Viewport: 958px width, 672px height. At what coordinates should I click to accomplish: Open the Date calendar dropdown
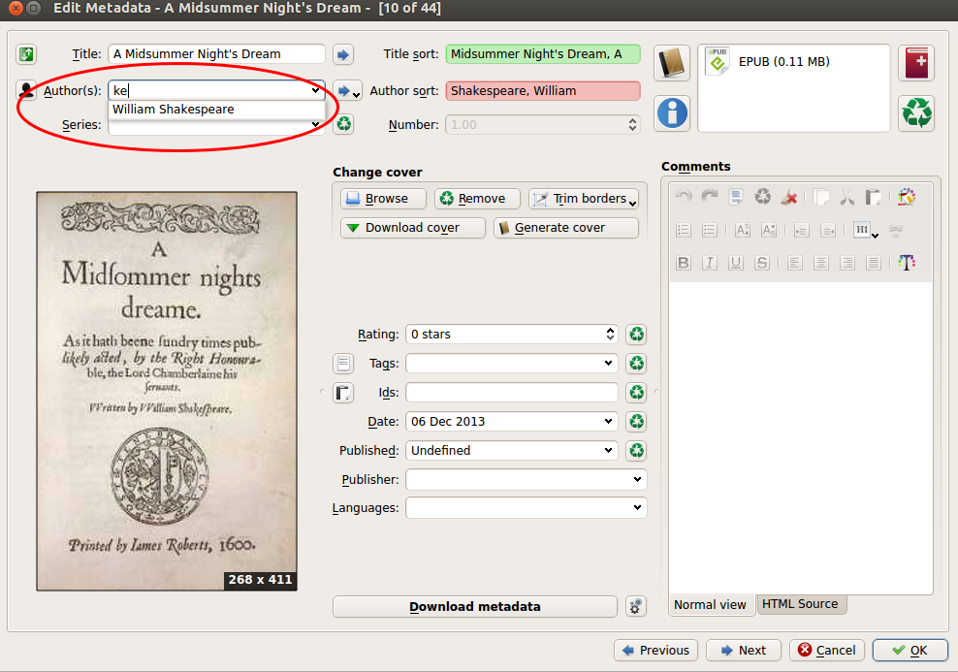point(609,422)
